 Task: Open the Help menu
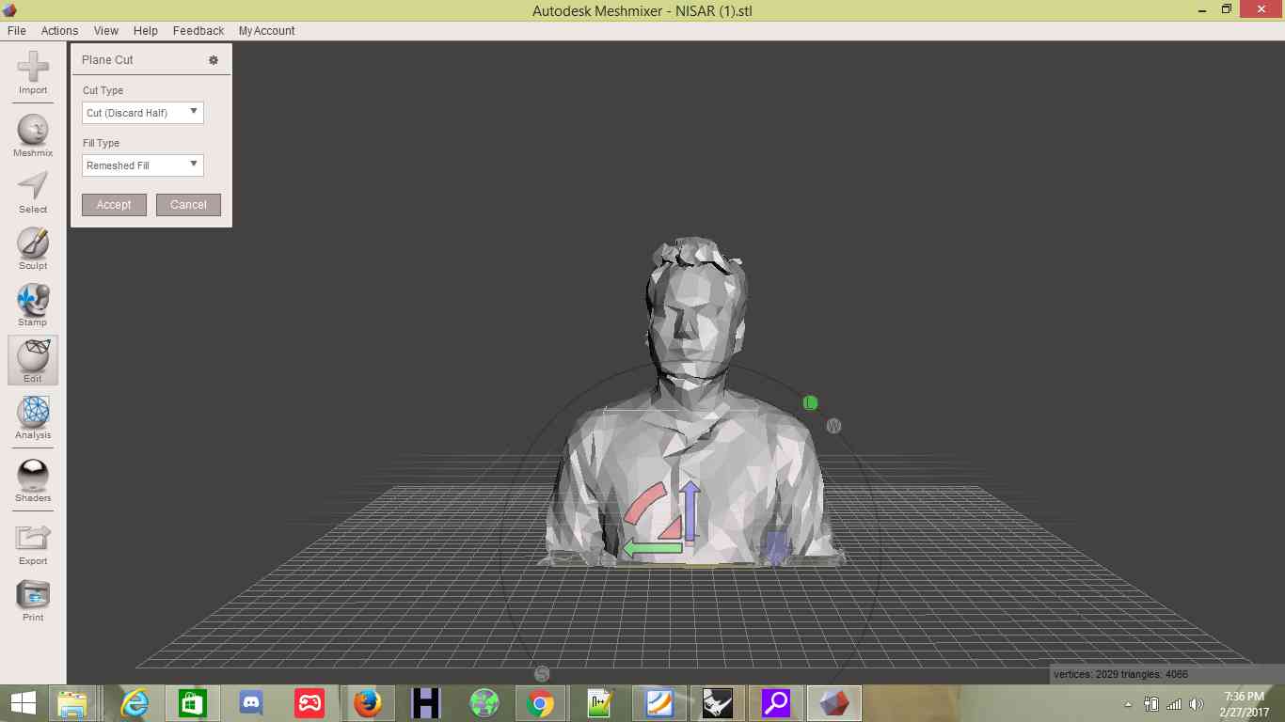click(x=146, y=31)
